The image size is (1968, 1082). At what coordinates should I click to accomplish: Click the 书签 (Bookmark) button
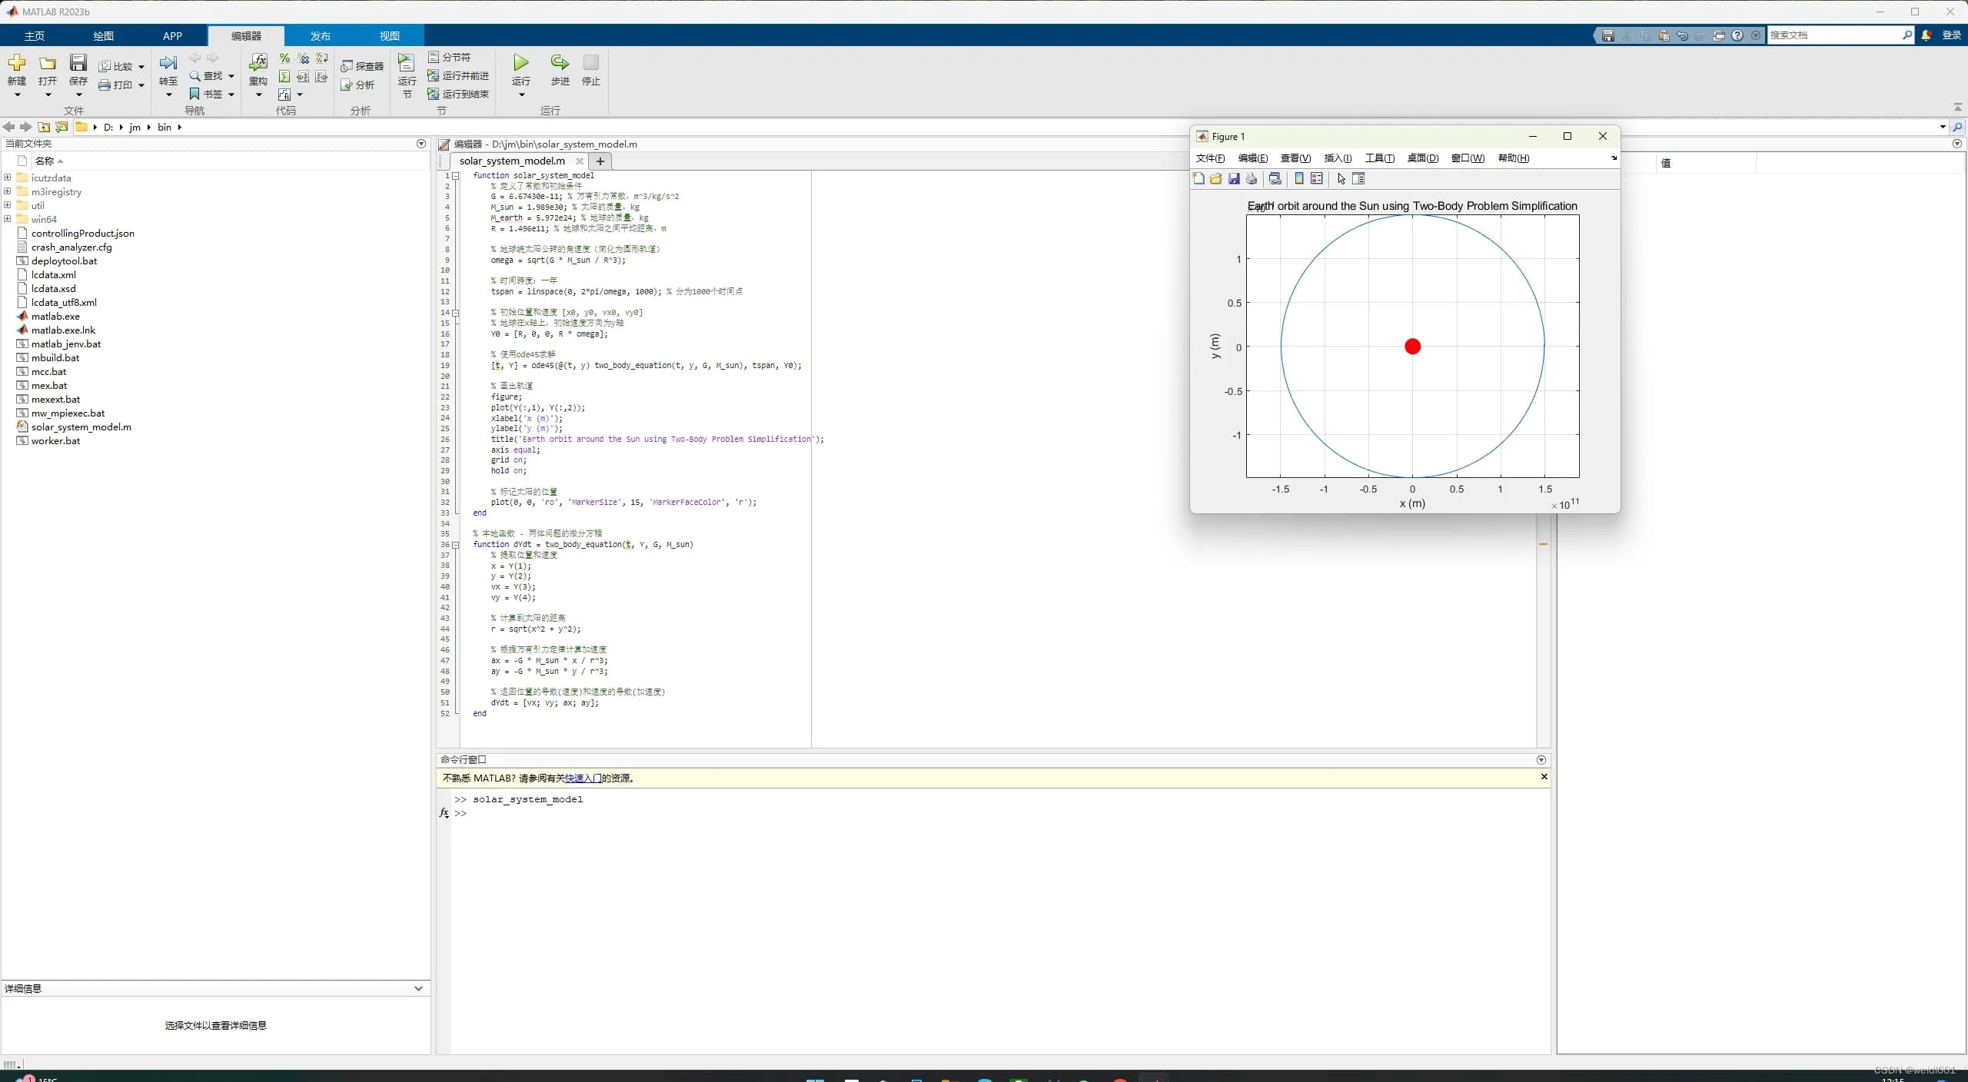click(206, 95)
